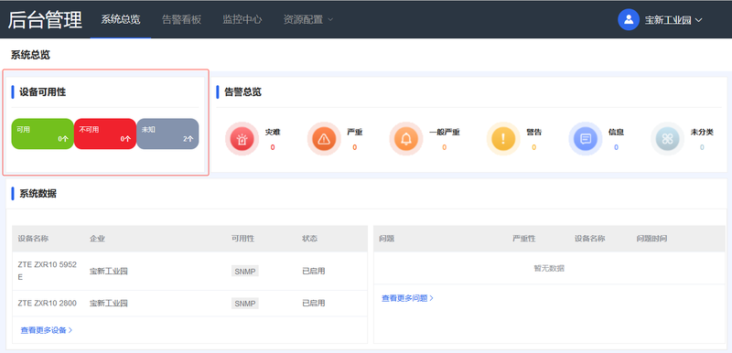This screenshot has width=732, height=353.
Task: Click the 查看更多设备 link
Action: coord(47,330)
